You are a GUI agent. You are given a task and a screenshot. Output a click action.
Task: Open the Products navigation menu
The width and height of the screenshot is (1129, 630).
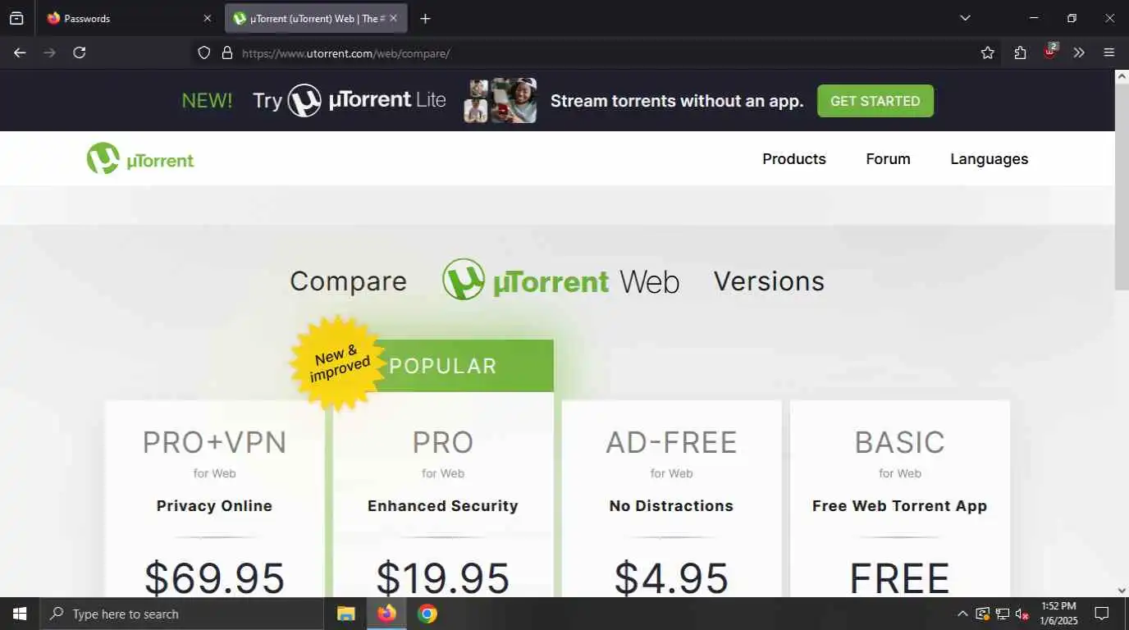point(794,158)
